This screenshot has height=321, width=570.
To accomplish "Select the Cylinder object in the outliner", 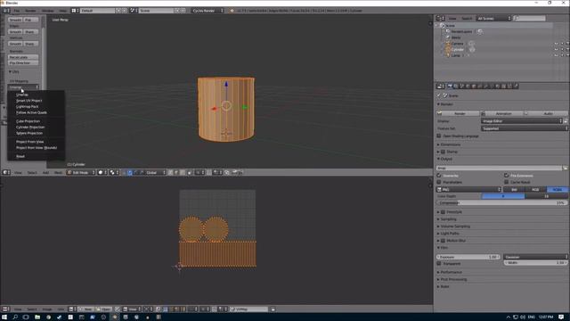I will tap(457, 50).
